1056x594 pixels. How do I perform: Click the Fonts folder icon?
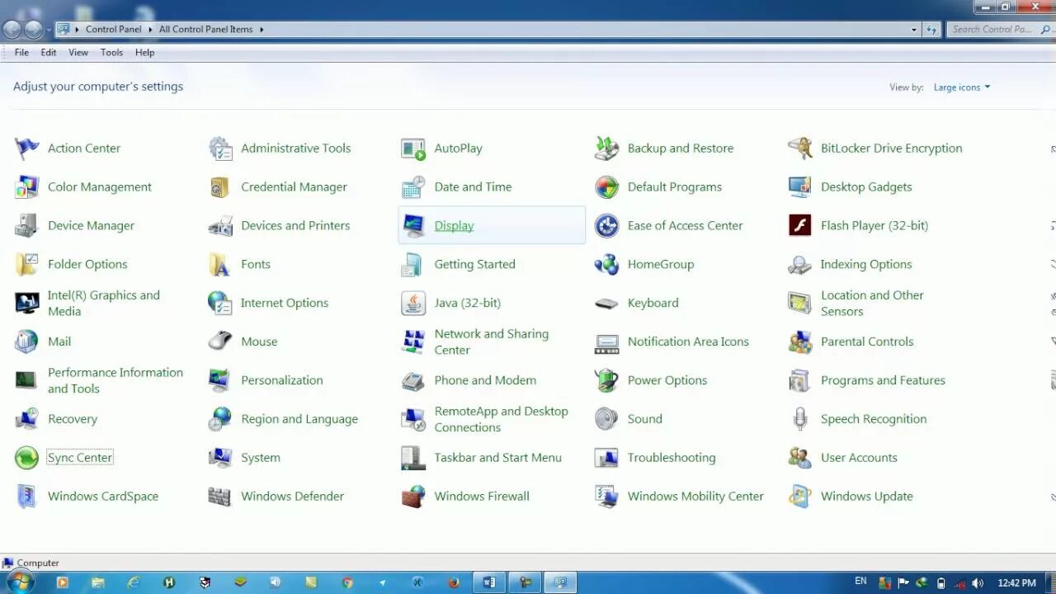[x=220, y=265]
